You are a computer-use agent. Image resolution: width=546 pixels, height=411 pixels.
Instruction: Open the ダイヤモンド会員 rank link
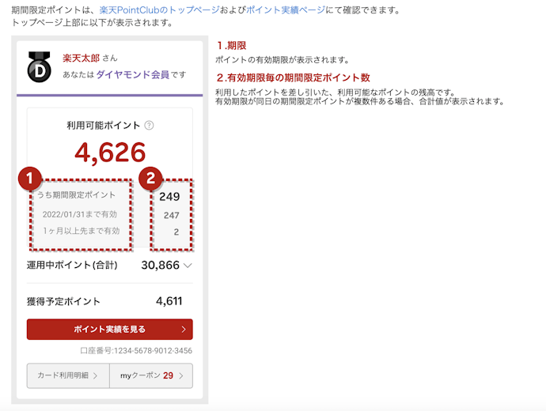[133, 74]
